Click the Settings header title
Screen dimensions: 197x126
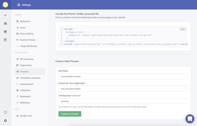coord(26,5)
